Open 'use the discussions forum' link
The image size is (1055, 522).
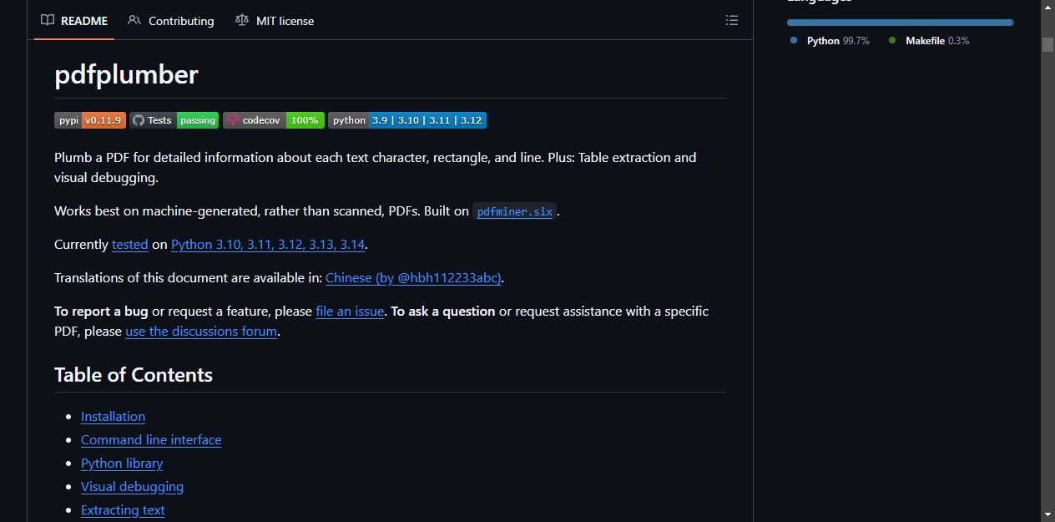[201, 332]
